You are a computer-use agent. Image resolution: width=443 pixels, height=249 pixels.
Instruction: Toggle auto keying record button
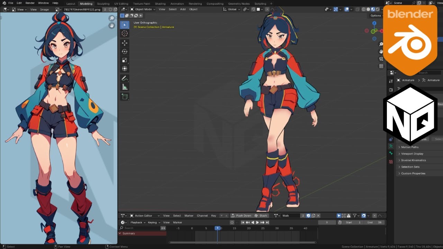point(232,222)
